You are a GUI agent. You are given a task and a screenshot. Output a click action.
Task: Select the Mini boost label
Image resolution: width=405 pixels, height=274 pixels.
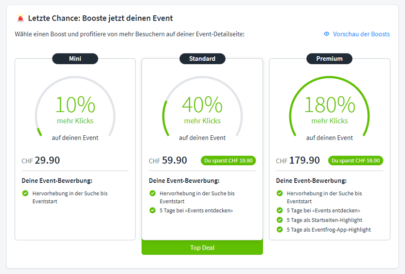pyautogui.click(x=75, y=59)
